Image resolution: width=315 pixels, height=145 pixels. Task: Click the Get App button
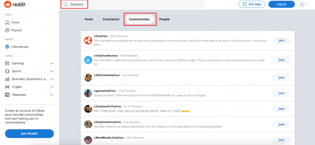[x=252, y=4]
